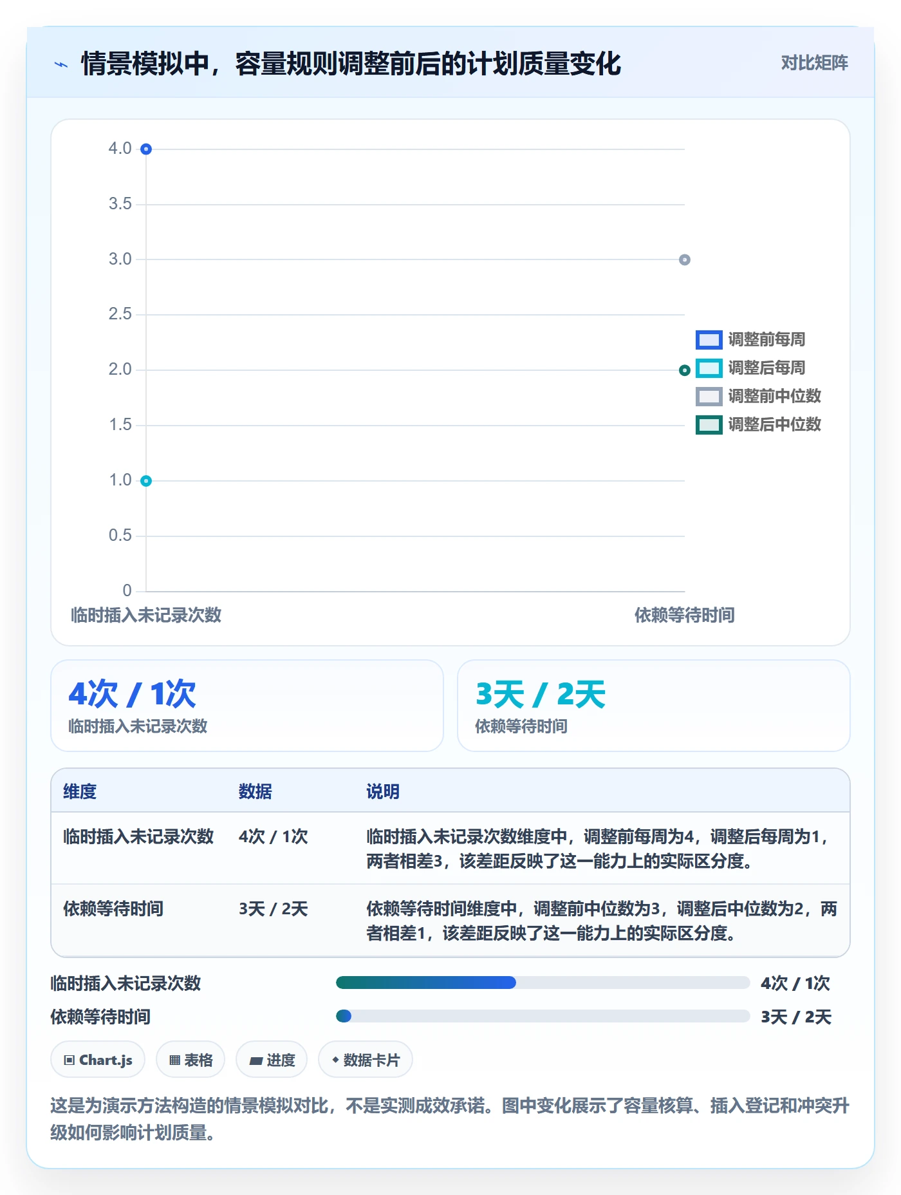Click the blue data point at 4.0
Viewport: 901px width, 1195px height.
click(x=146, y=149)
